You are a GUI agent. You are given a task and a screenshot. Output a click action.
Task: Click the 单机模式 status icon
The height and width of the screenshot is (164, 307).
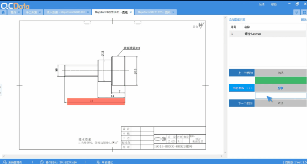(x=98, y=162)
